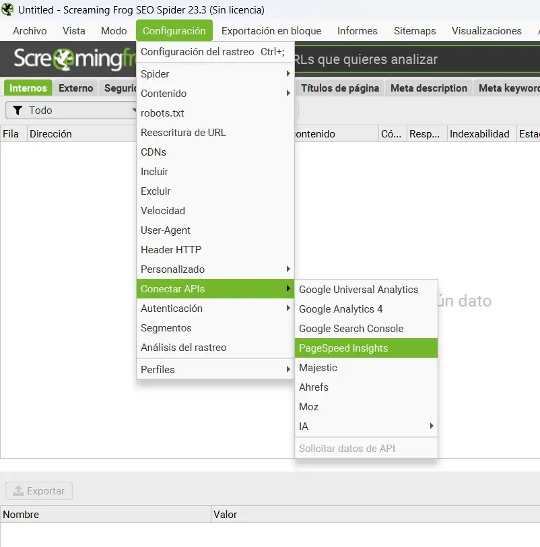540x547 pixels.
Task: Open Velocidad settings
Action: click(215, 211)
